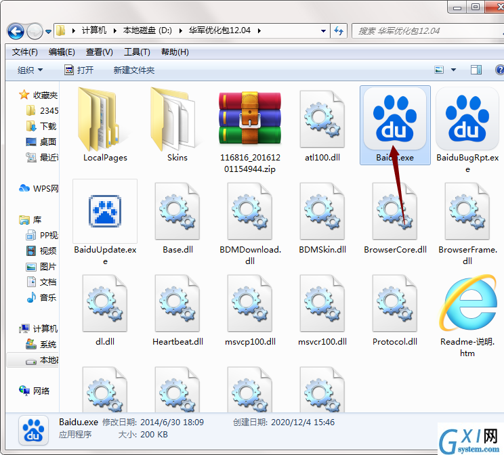
Task: Open the 视频 library
Action: (x=42, y=251)
